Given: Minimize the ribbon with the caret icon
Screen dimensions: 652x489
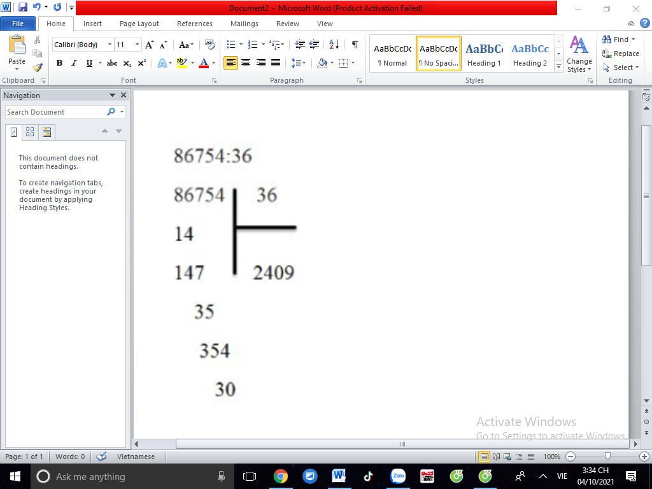Looking at the screenshot, I should pyautogui.click(x=631, y=24).
